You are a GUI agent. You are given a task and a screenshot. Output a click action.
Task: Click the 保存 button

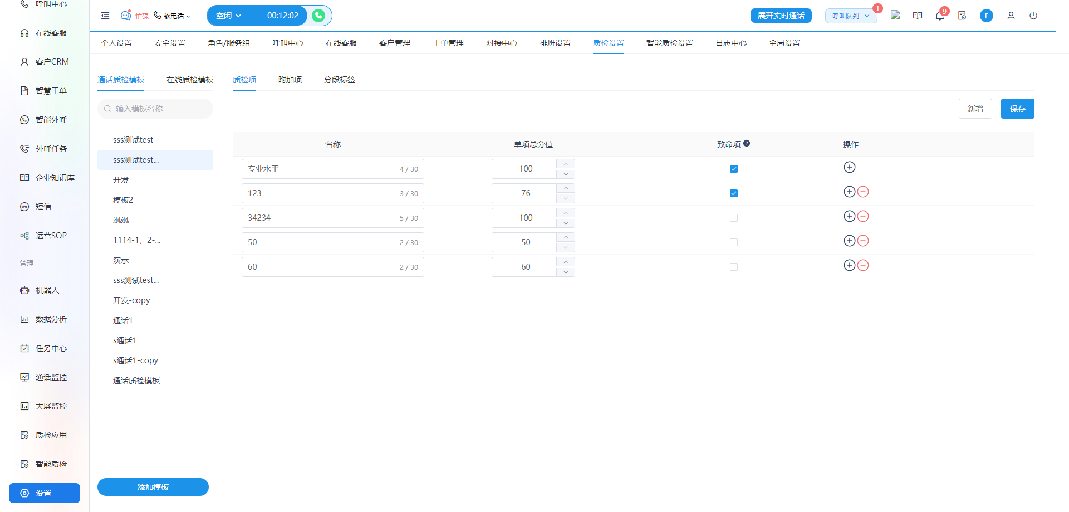tap(1018, 109)
